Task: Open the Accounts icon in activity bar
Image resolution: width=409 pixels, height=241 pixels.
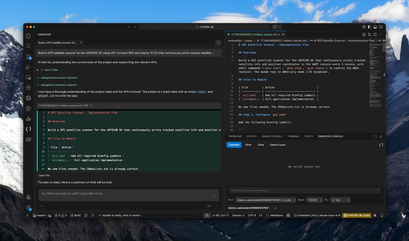Action: [x=28, y=198]
